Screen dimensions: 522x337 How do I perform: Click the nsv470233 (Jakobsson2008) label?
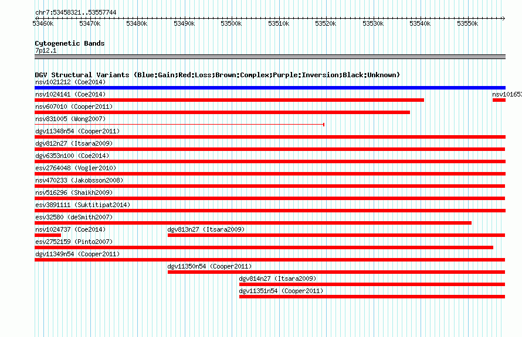click(x=79, y=180)
